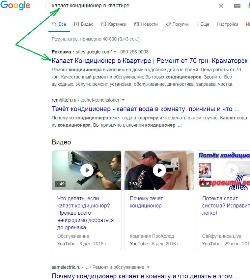Open the on-screen keyboard icon
The width and height of the screenshot is (250, 280).
pos(237,6)
